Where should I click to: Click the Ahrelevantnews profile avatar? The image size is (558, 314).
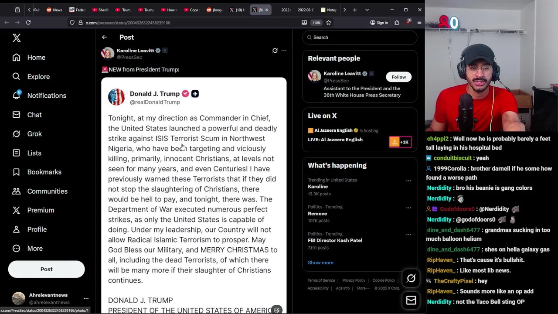[18, 299]
